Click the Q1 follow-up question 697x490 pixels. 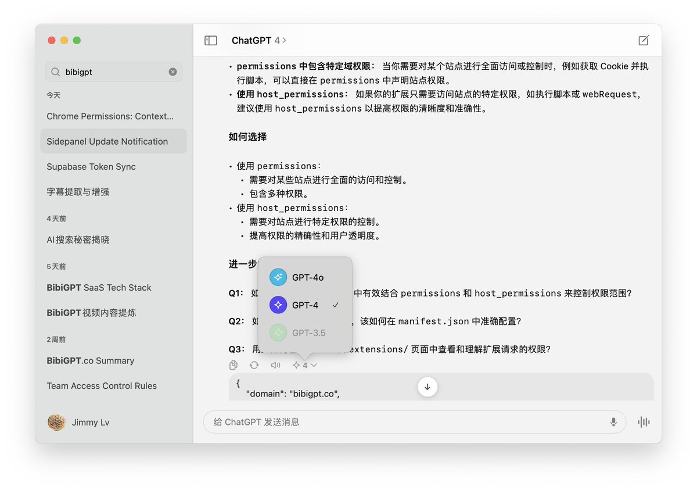tap(429, 294)
